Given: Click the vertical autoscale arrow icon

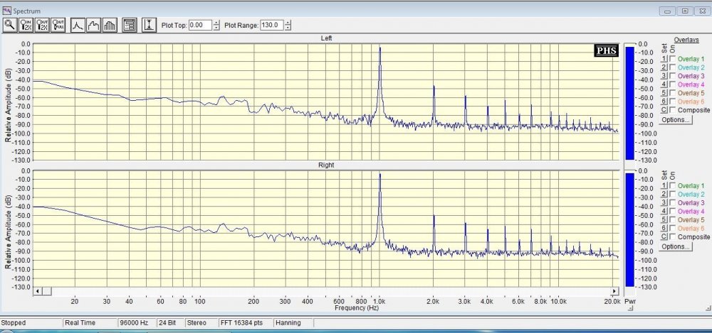Looking at the screenshot, I should click(150, 25).
